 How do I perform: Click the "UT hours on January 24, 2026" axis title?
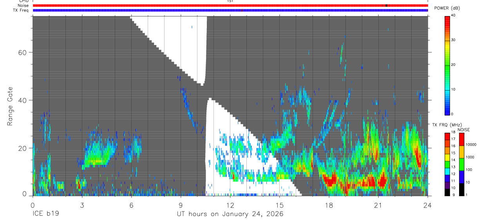click(x=230, y=214)
